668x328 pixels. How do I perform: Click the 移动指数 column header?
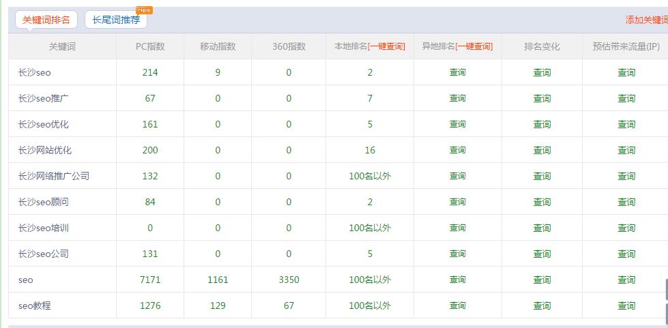pos(218,46)
